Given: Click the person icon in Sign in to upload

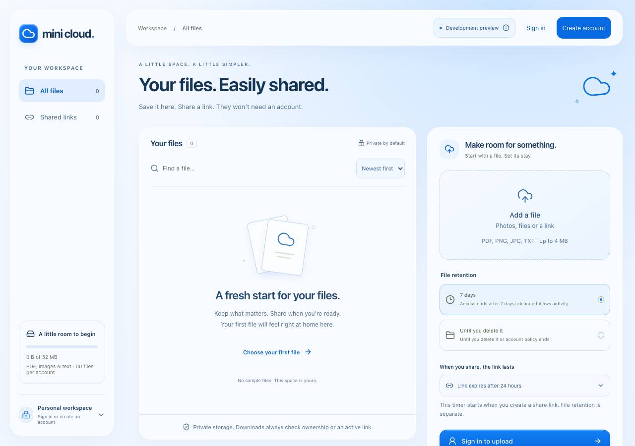Looking at the screenshot, I should click(452, 441).
